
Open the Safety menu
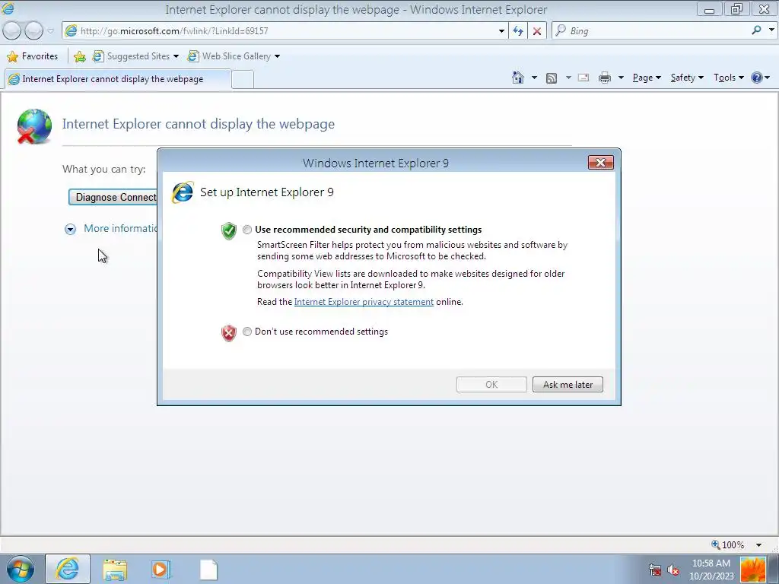687,78
